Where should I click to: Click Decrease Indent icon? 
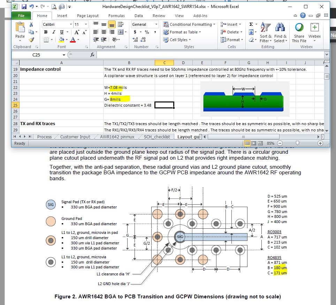pos(96,40)
